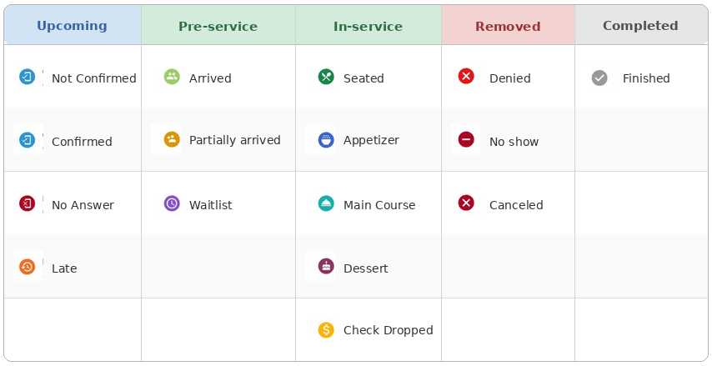Select the purple Waitlist clock icon
The height and width of the screenshot is (366, 712).
[172, 203]
